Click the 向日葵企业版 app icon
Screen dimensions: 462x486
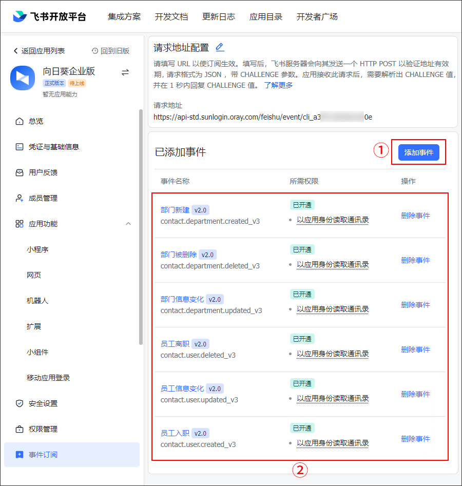click(23, 77)
